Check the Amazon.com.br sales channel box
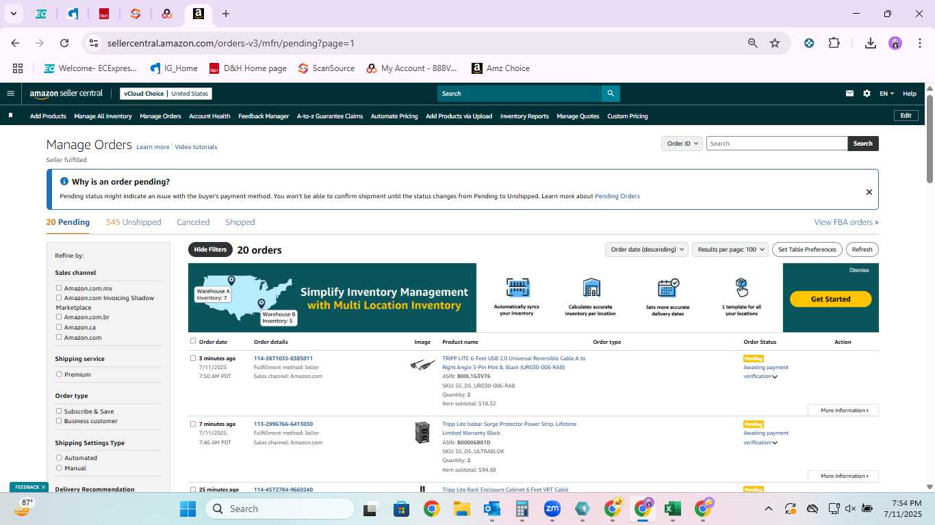This screenshot has width=935, height=525. tap(59, 317)
